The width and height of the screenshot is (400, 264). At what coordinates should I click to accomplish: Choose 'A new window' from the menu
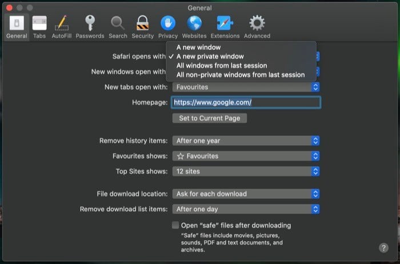tap(241, 47)
